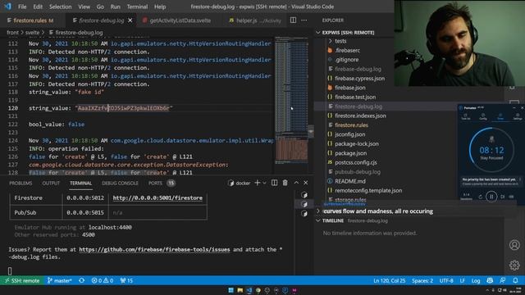Open the Edit menu
The height and width of the screenshot is (295, 525).
(38, 7)
